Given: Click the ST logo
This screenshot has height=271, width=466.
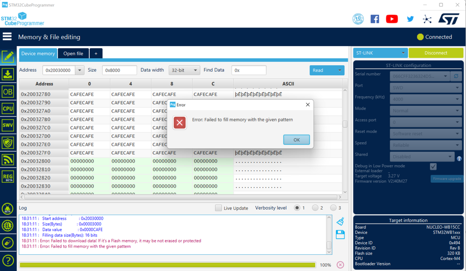Looking at the screenshot, I should pos(449,19).
